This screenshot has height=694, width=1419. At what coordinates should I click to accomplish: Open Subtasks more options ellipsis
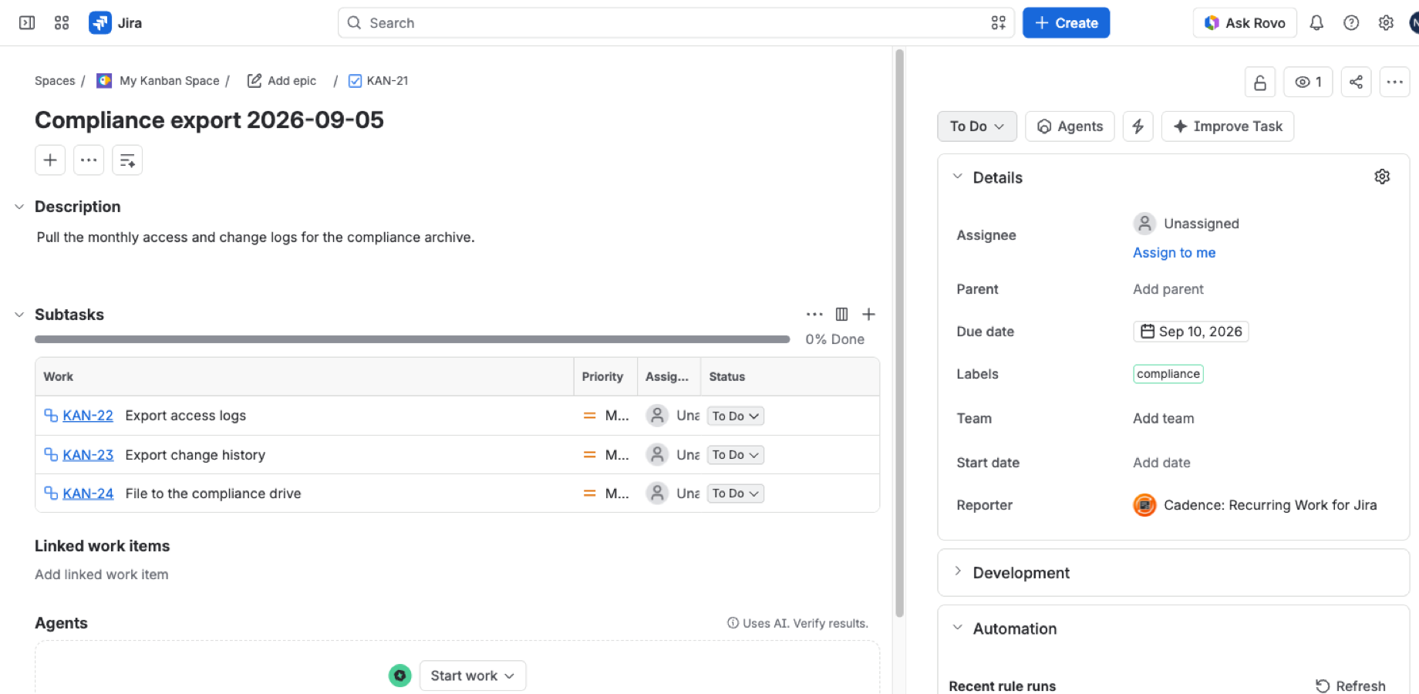[x=814, y=314]
